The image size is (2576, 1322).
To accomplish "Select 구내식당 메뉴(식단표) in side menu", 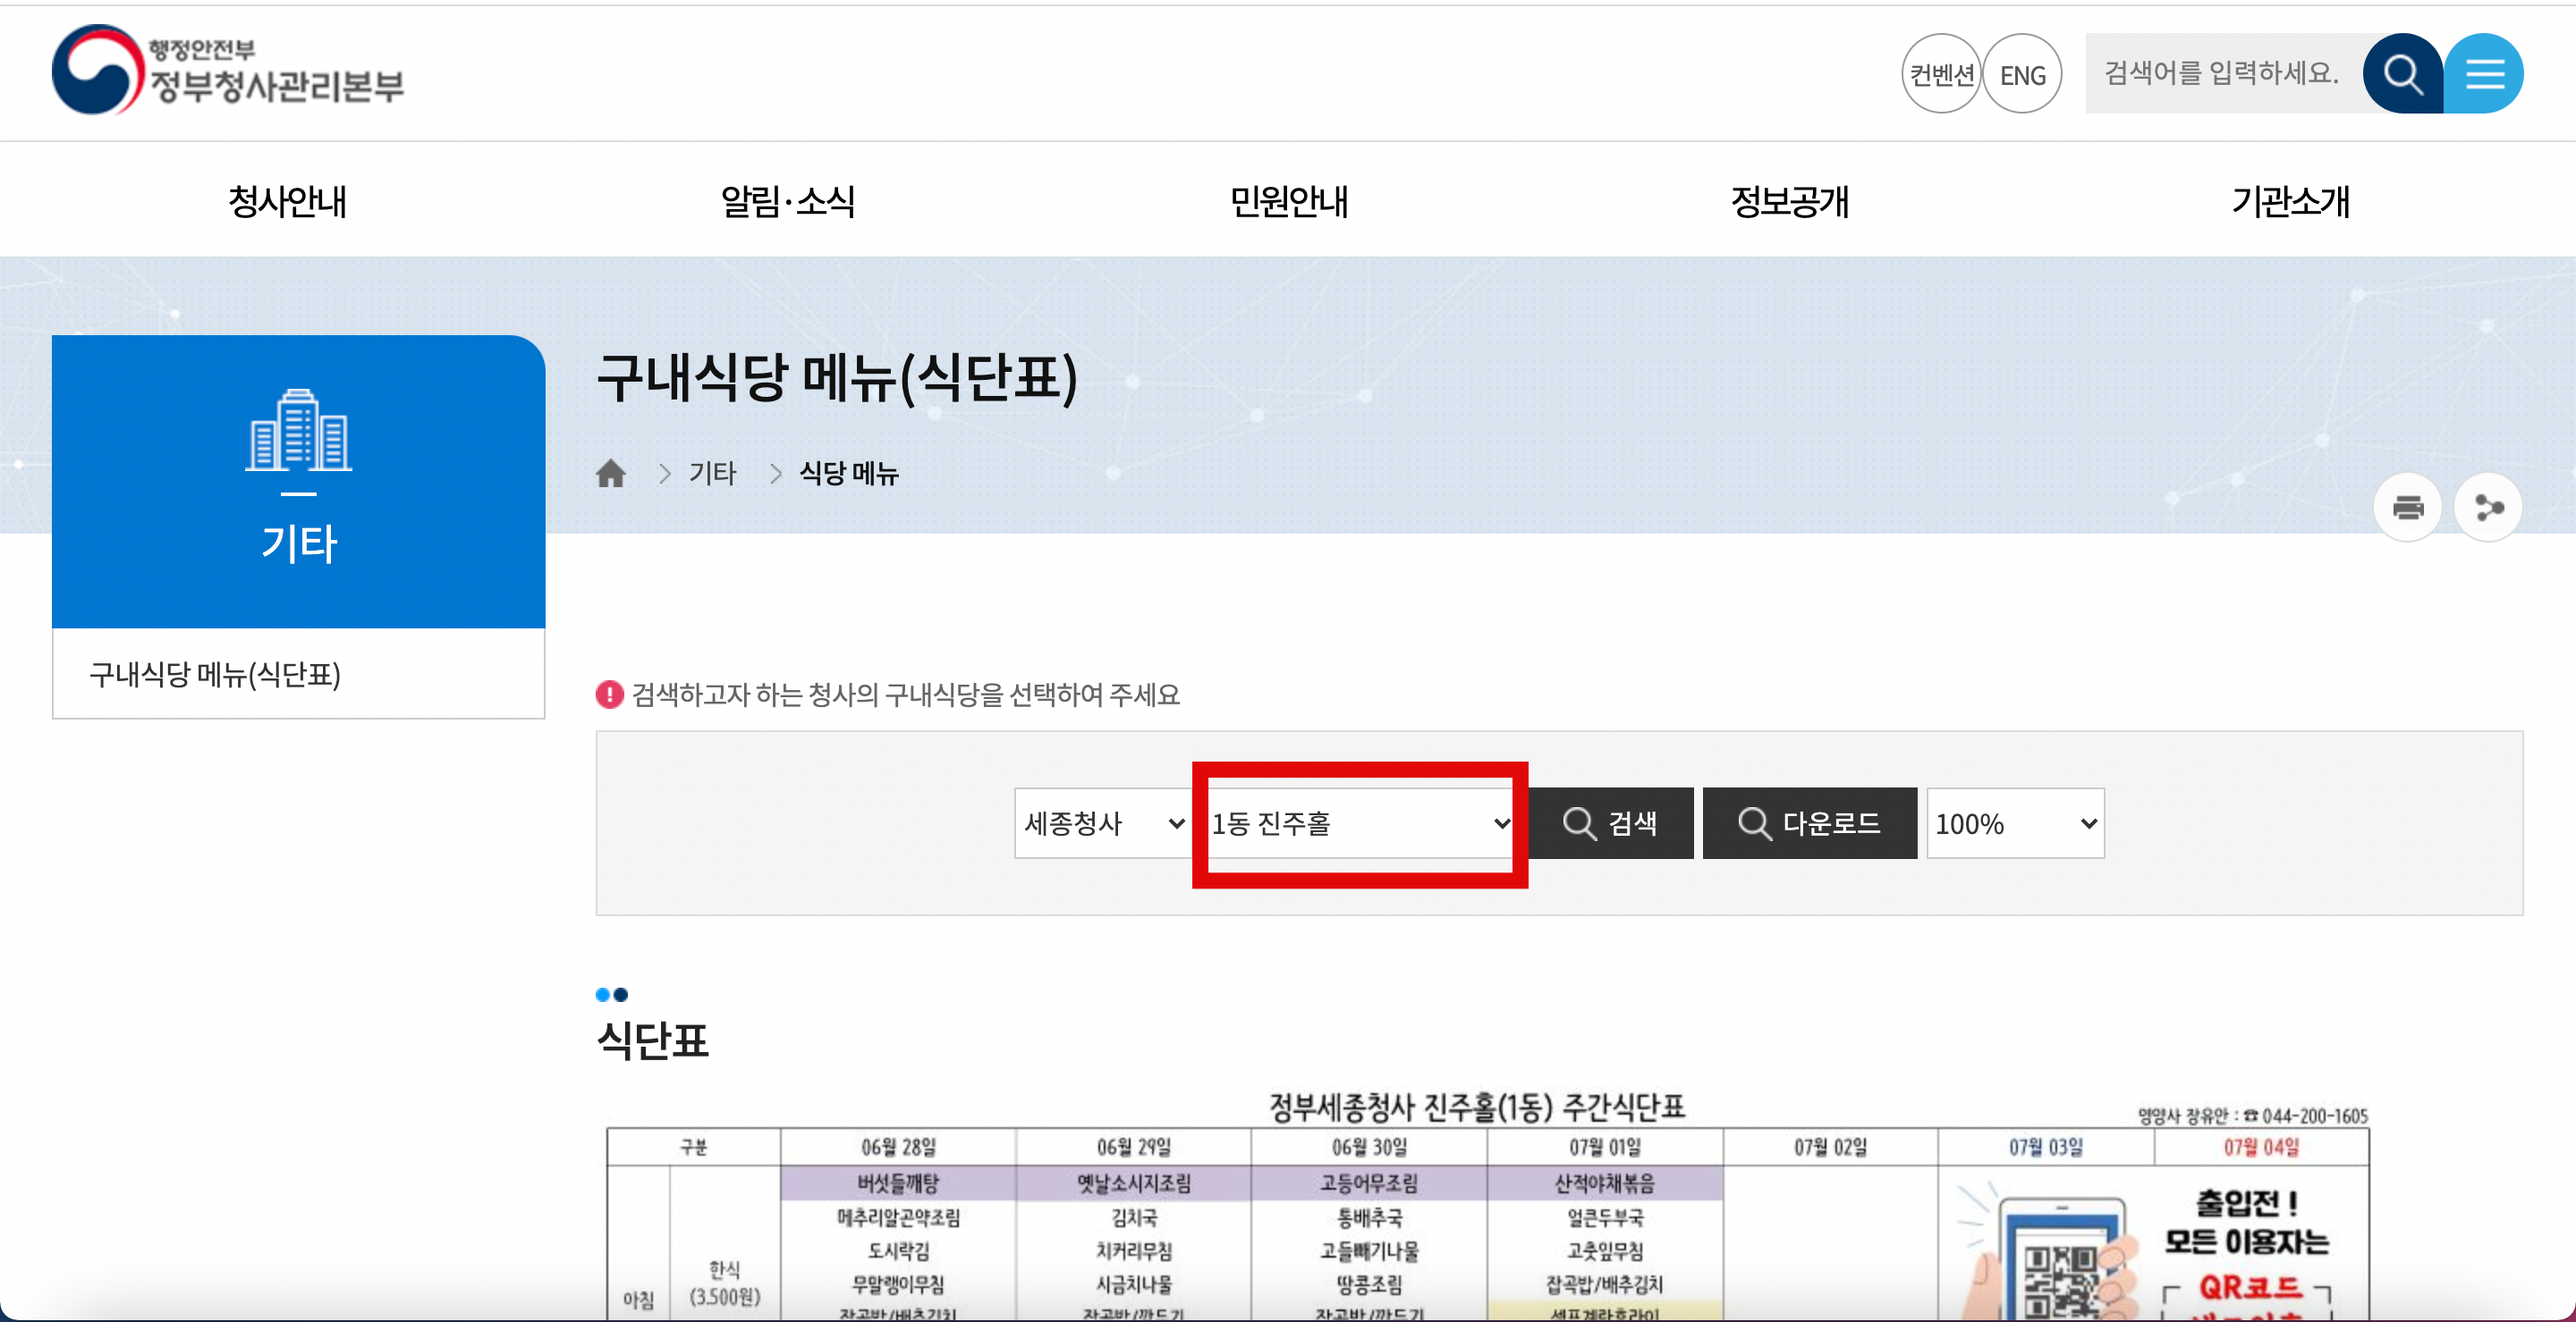I will [x=215, y=675].
